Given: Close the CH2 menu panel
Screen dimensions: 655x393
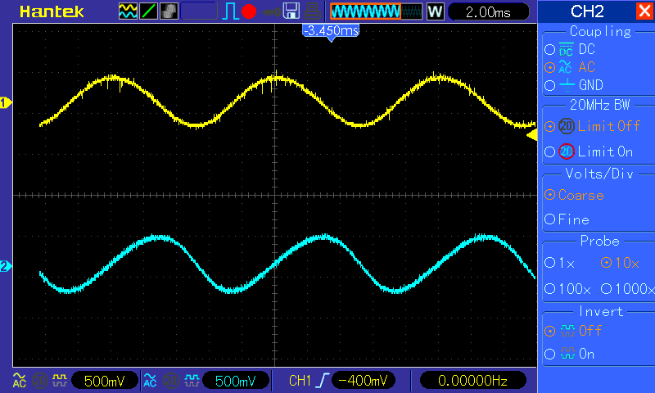Looking at the screenshot, I should click(644, 11).
